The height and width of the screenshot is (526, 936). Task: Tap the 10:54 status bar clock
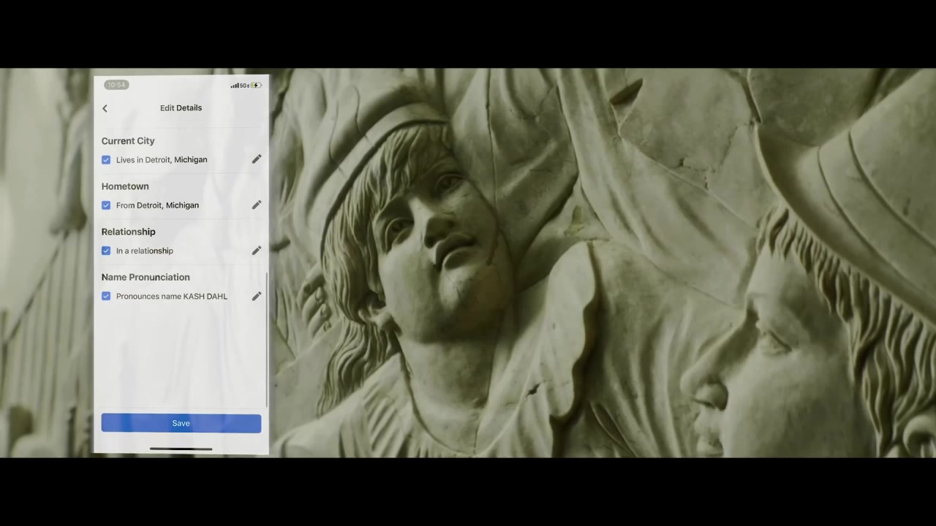pyautogui.click(x=116, y=85)
